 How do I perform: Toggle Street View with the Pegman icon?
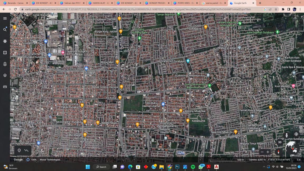(x=287, y=135)
